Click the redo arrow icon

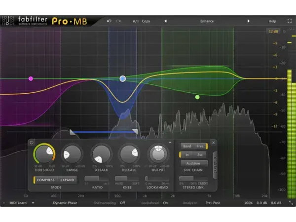pyautogui.click(x=118, y=21)
